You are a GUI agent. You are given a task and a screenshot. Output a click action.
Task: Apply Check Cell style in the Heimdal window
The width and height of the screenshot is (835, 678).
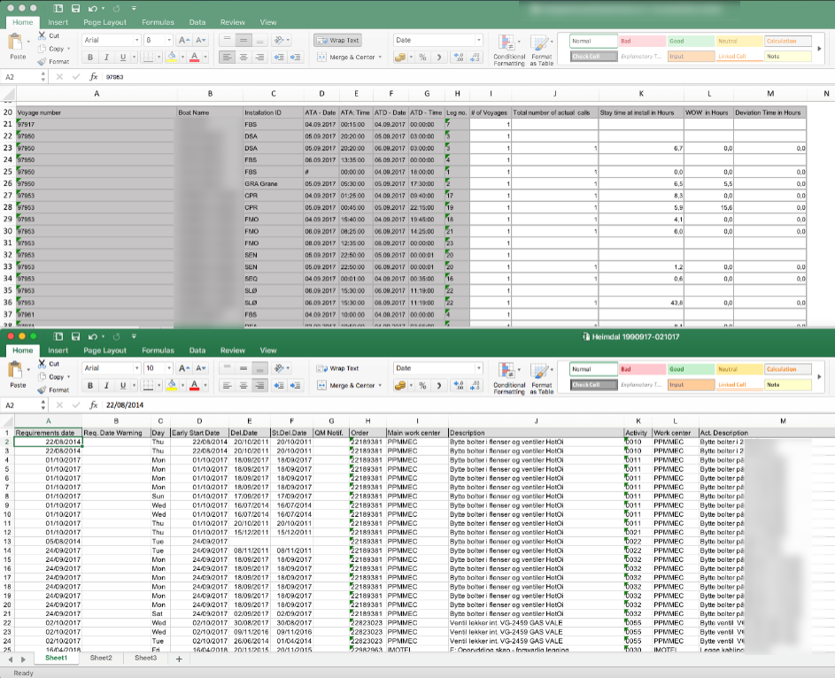click(594, 384)
